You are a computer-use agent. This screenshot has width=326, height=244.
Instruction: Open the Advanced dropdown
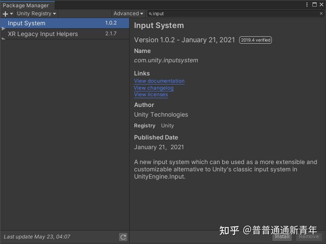[128, 13]
